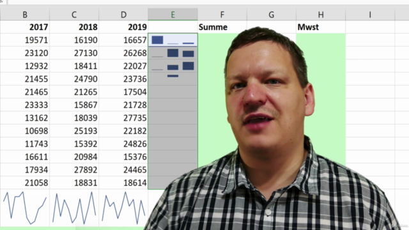Select cell with value 23120
409x230 pixels.
pos(25,53)
